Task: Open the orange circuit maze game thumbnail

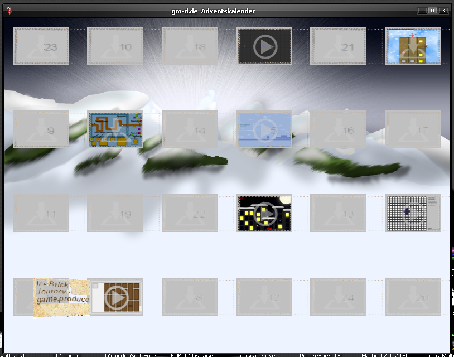Action: tap(115, 129)
